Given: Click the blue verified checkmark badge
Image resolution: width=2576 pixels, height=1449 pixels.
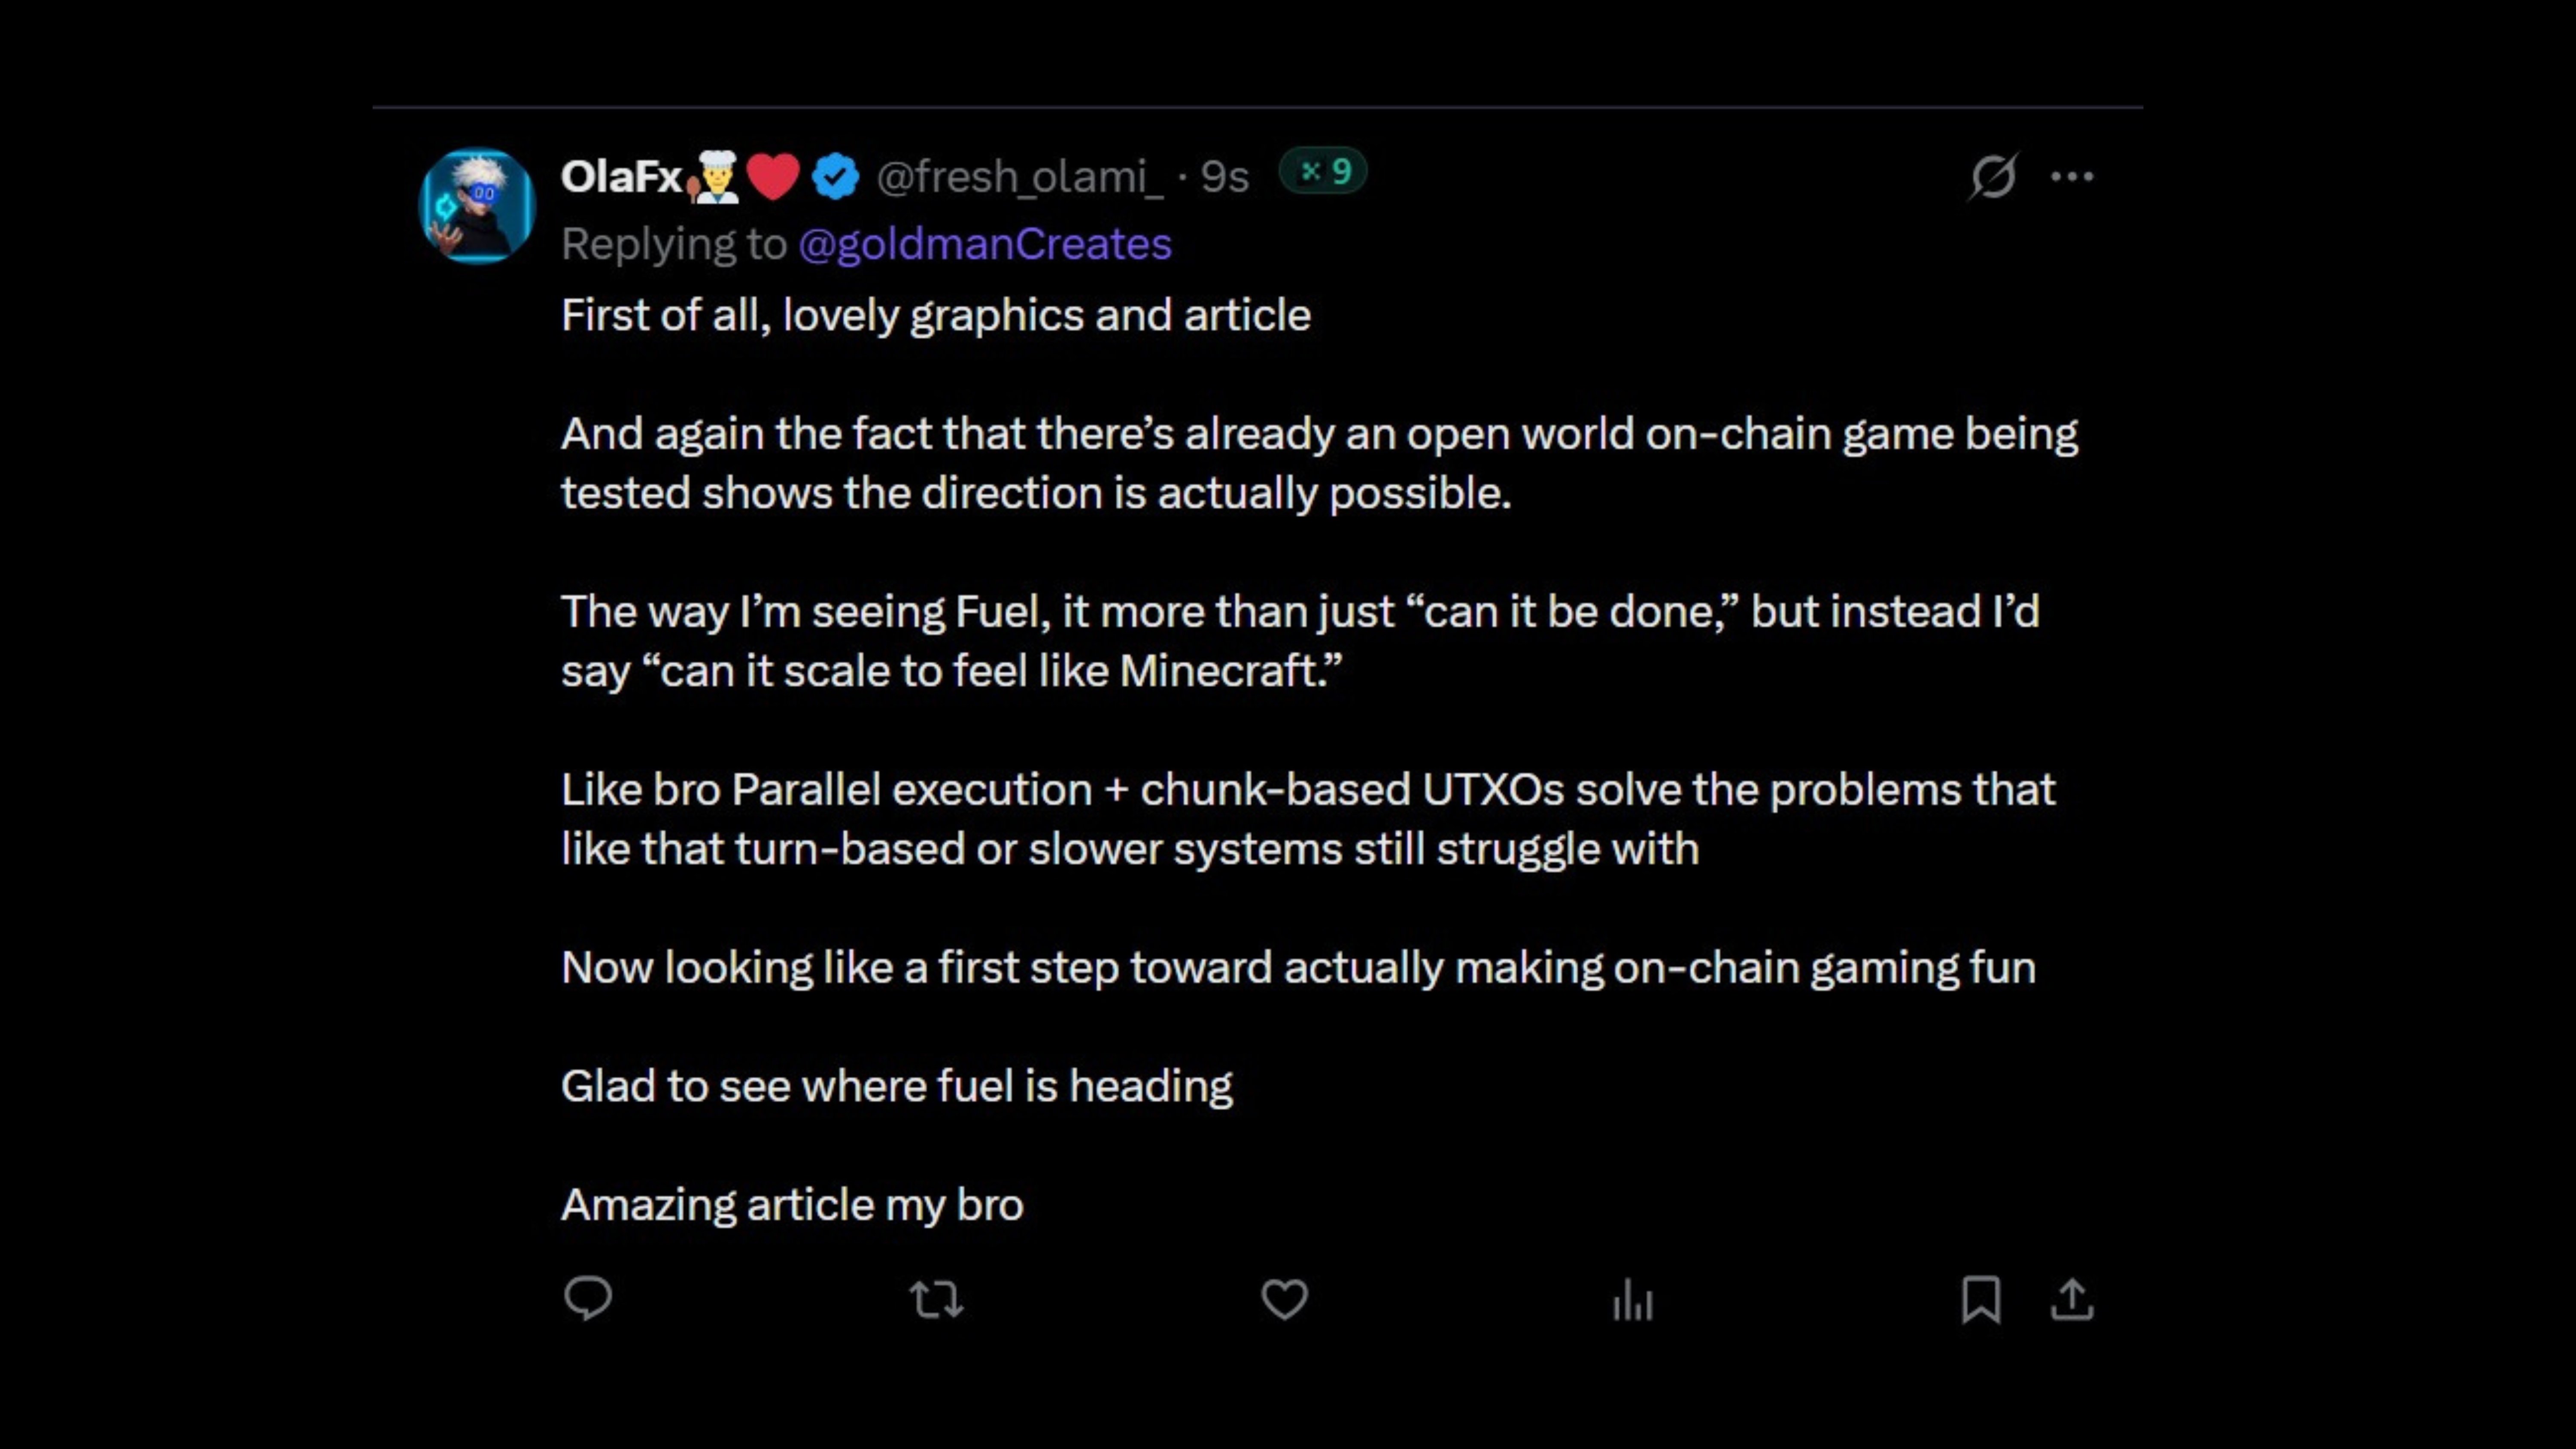Looking at the screenshot, I should (x=835, y=177).
